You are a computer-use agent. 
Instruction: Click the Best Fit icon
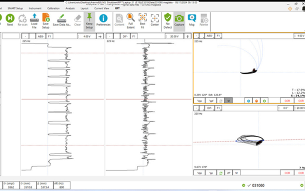(x=142, y=18)
